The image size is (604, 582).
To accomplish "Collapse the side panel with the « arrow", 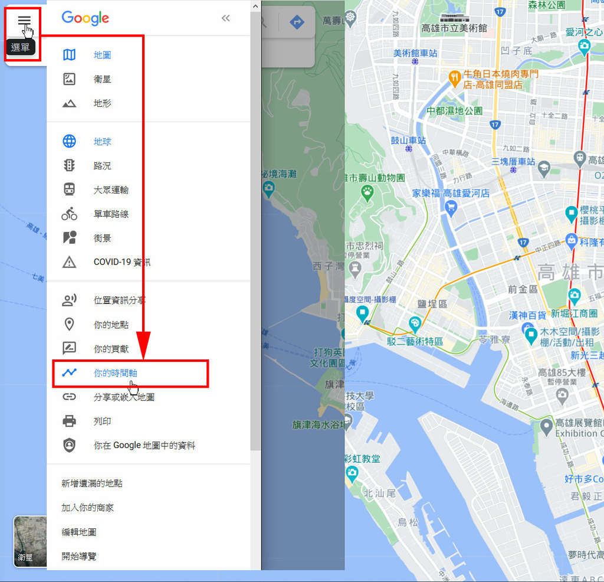I will [x=225, y=18].
